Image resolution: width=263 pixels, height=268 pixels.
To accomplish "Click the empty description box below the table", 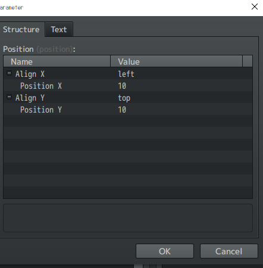I will point(128,218).
